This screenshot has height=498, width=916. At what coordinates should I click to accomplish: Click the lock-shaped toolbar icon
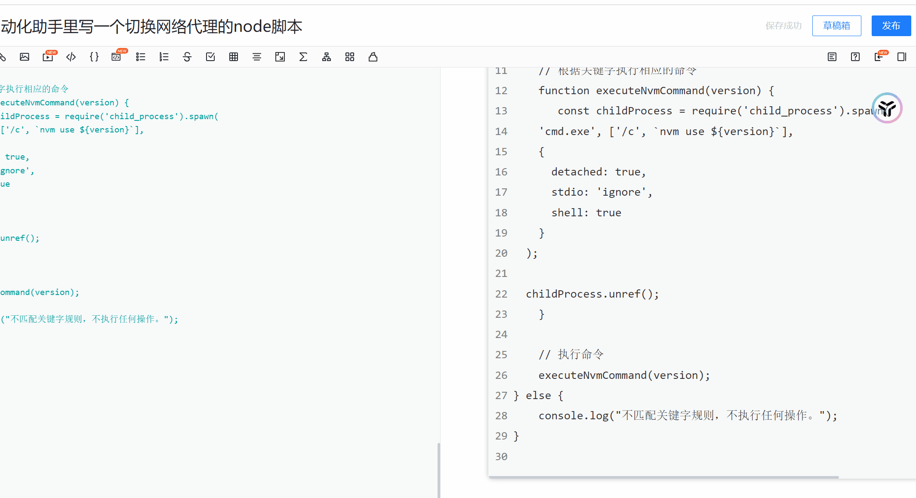373,57
